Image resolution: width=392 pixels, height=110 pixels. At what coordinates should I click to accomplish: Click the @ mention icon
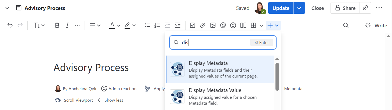223,25
